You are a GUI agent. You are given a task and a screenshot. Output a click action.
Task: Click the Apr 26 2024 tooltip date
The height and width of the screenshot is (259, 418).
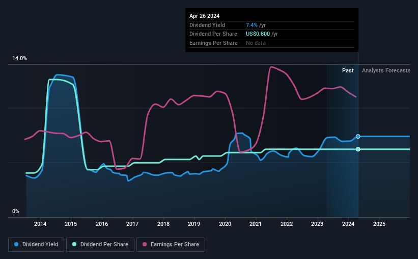point(205,16)
